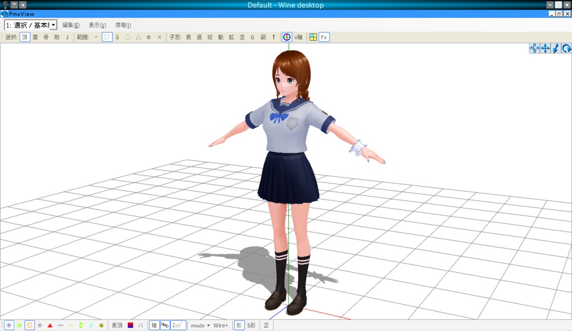Click the pan view icon at top right

(x=544, y=48)
